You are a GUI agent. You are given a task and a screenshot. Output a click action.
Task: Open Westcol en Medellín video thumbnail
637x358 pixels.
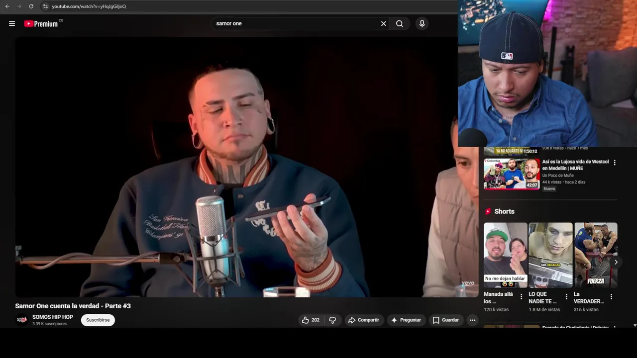[512, 174]
